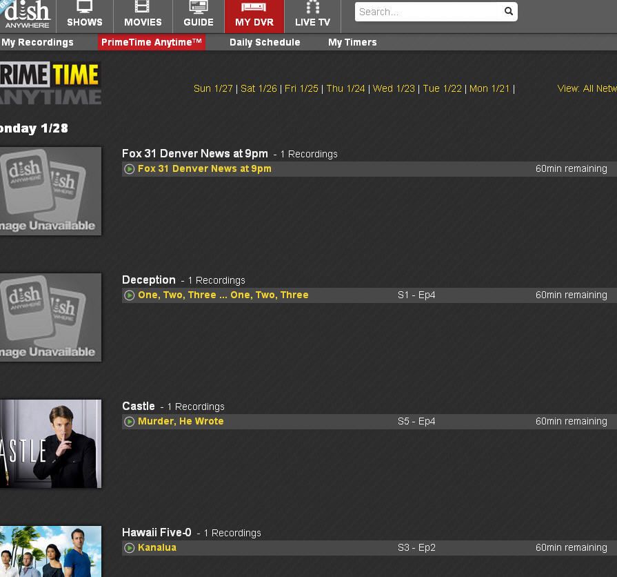Open the My Timers tab
Viewport: 617px width, 577px height.
[352, 42]
